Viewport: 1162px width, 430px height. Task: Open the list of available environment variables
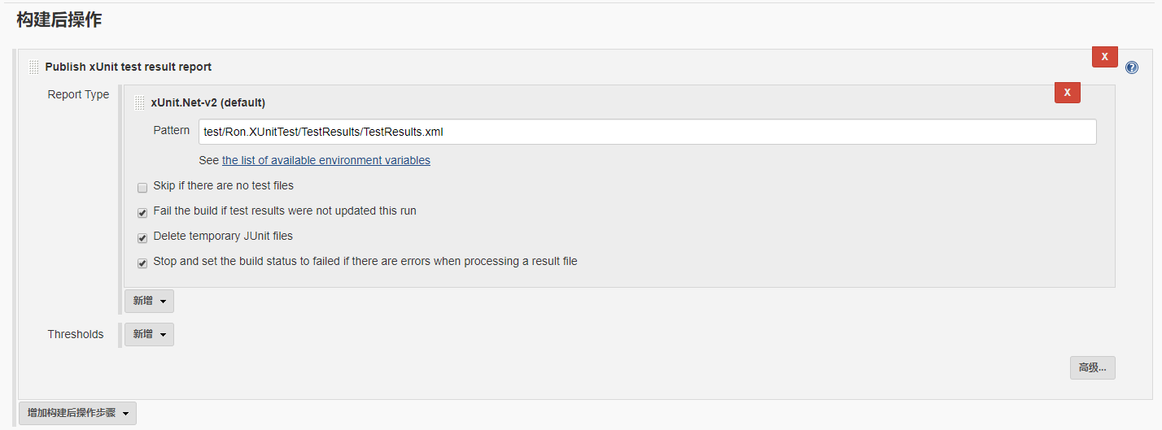coord(326,160)
